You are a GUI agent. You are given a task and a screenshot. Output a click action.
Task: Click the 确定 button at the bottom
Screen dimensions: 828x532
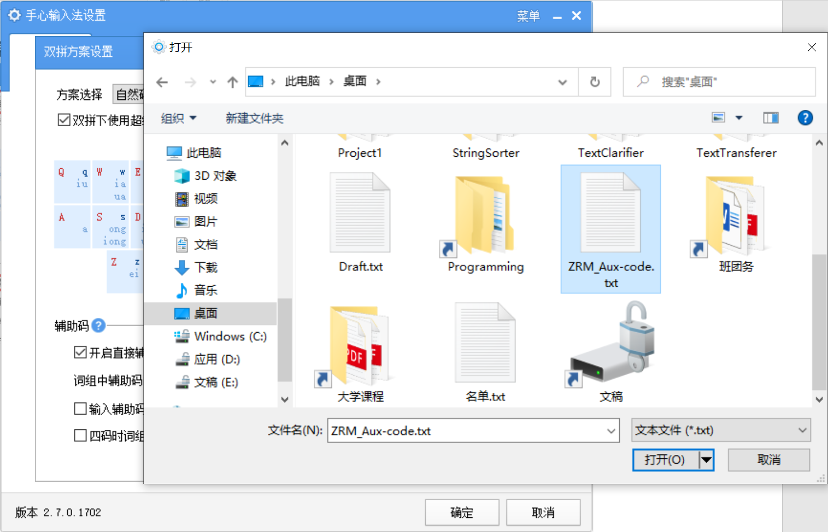coord(462,512)
